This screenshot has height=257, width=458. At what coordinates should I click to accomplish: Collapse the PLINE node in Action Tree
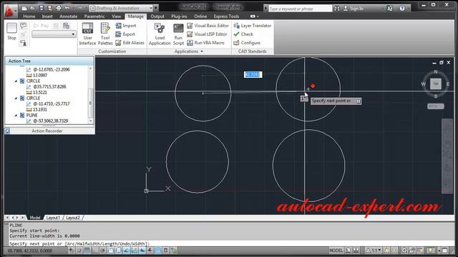[16, 116]
